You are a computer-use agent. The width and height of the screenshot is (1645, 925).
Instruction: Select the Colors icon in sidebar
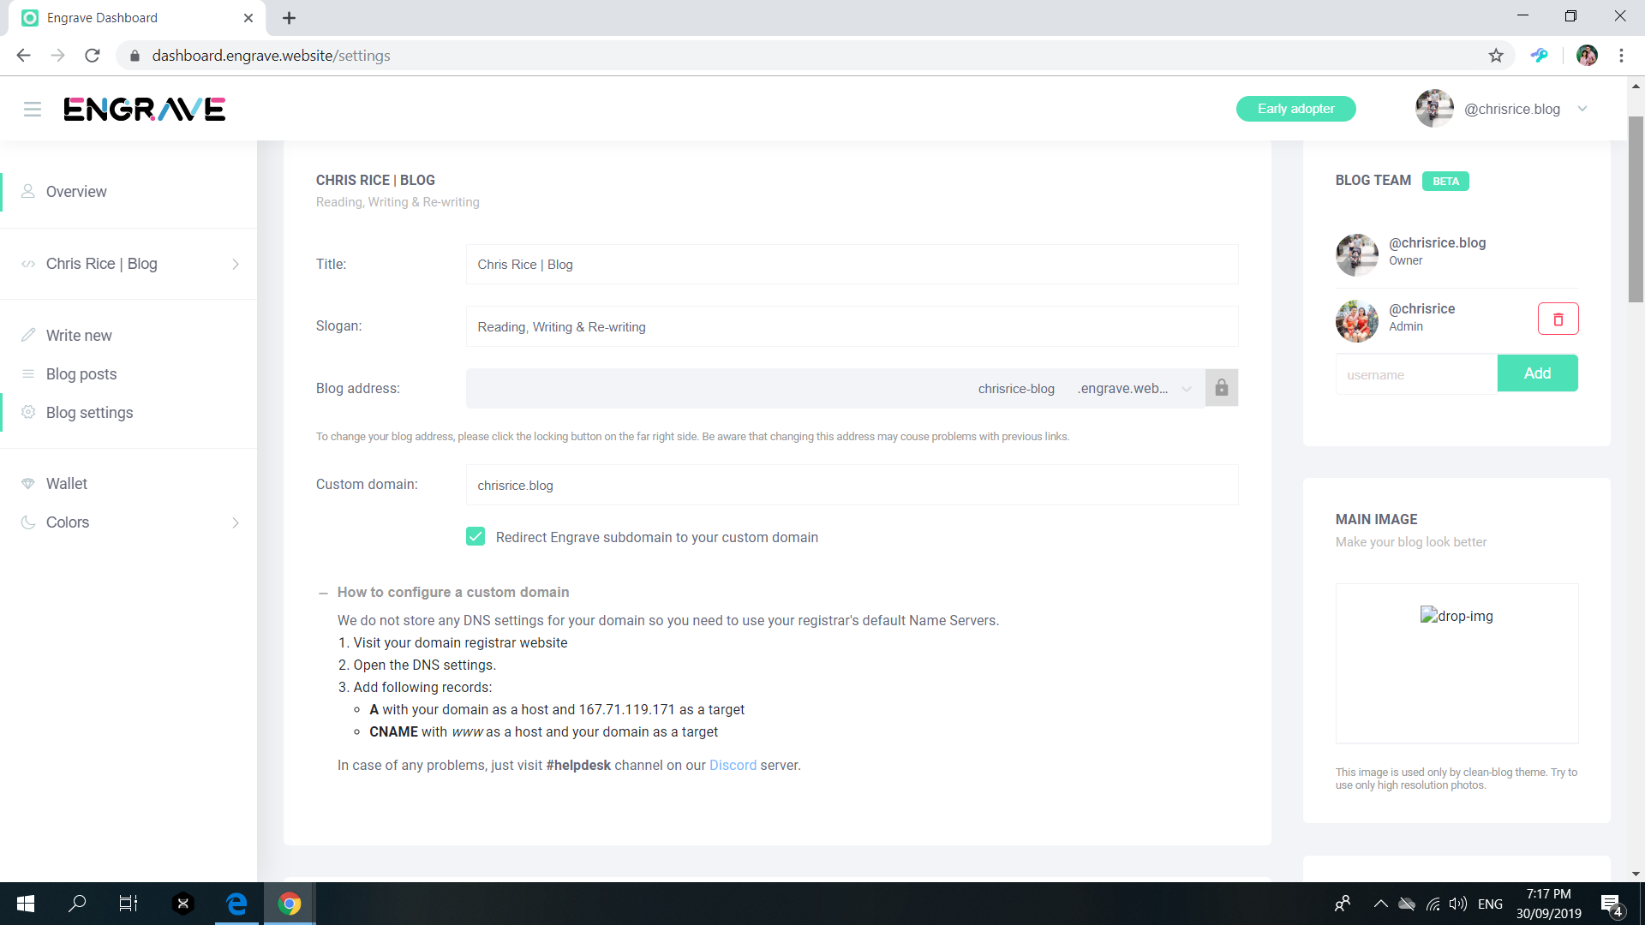(28, 522)
